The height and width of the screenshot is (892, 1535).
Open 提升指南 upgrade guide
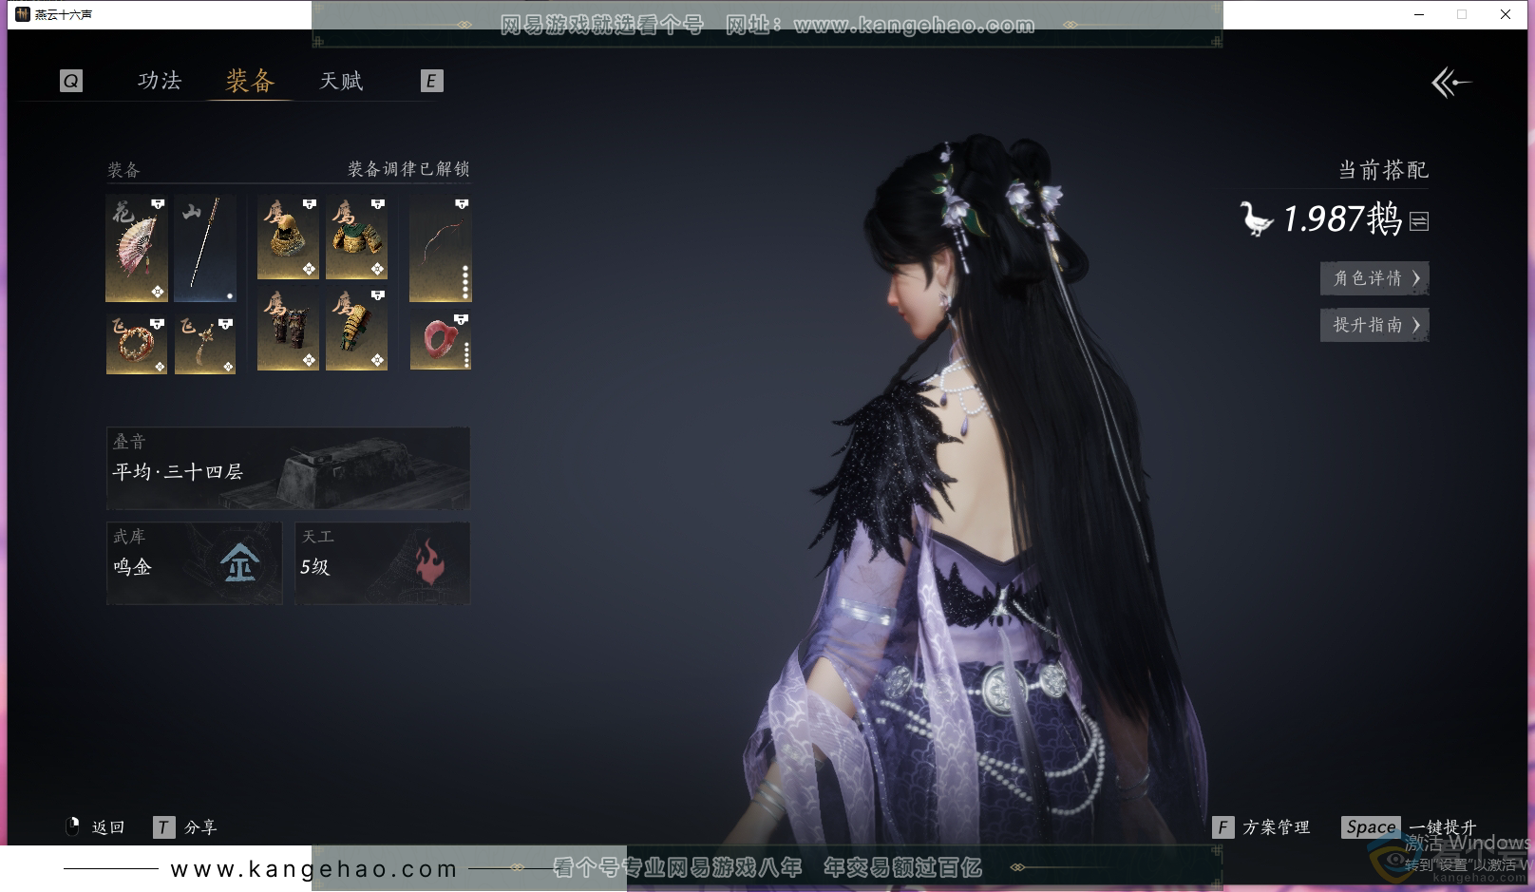coord(1374,325)
